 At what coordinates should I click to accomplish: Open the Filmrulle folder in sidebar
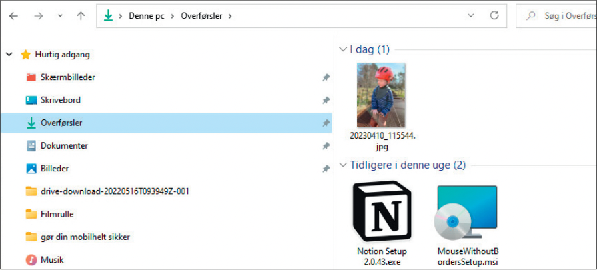[x=57, y=214]
